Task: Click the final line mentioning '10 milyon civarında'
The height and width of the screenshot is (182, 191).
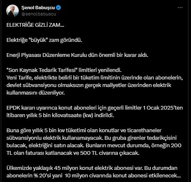Action: (93, 176)
